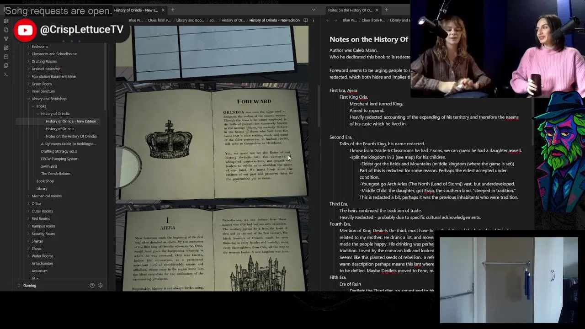
Task: Expand the Office folder
Action: 28,204
